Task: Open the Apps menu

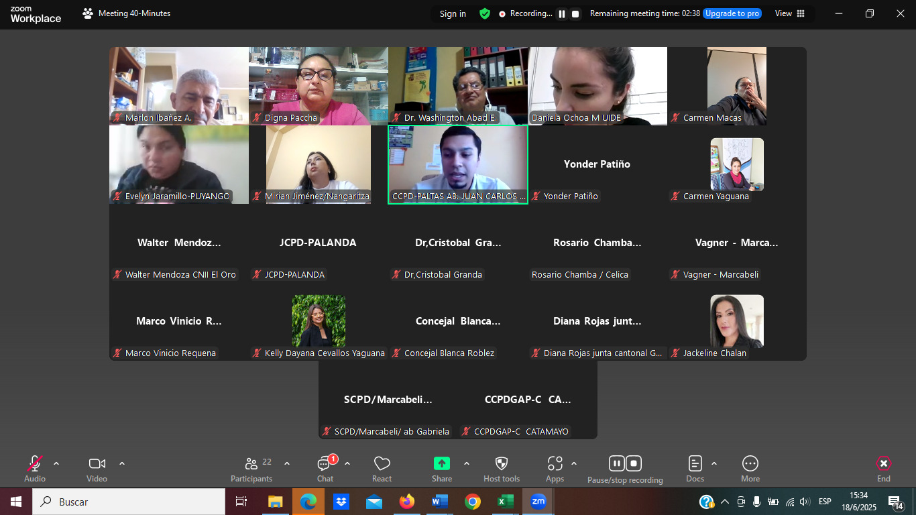Action: [555, 468]
